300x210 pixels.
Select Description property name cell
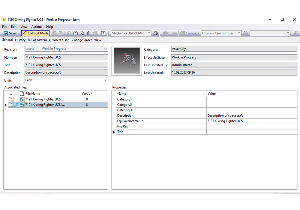161,115
